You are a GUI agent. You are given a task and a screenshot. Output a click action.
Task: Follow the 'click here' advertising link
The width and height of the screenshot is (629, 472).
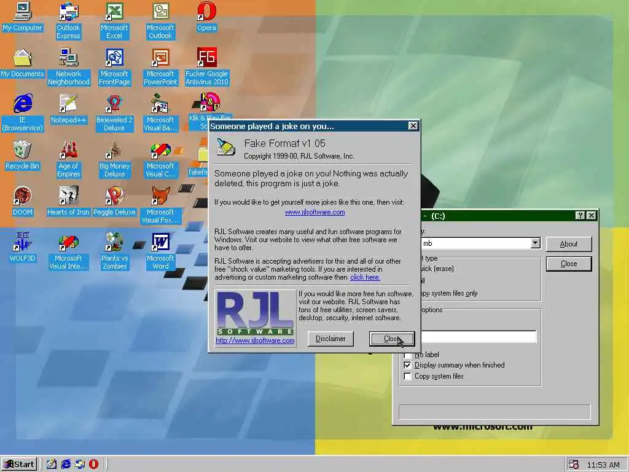365,277
